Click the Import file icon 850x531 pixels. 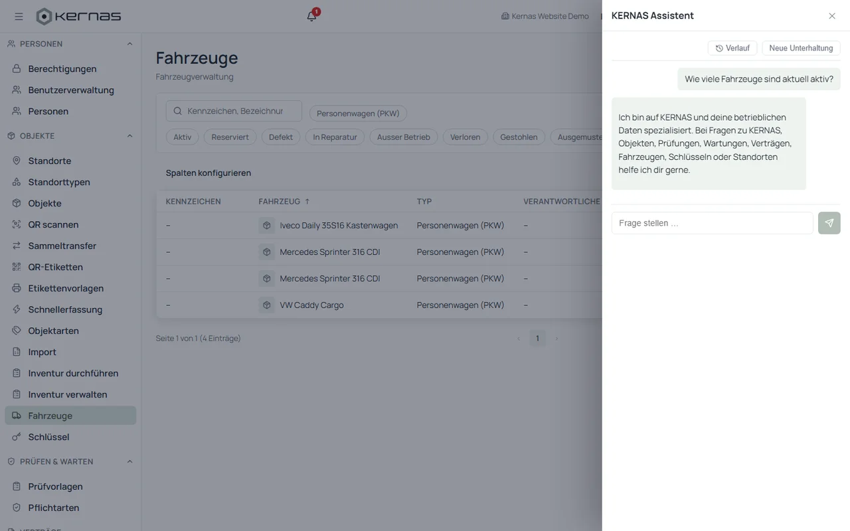[x=17, y=352]
